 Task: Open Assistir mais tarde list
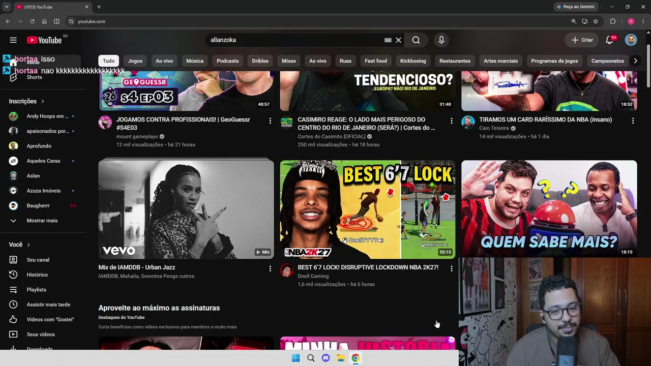point(42,304)
